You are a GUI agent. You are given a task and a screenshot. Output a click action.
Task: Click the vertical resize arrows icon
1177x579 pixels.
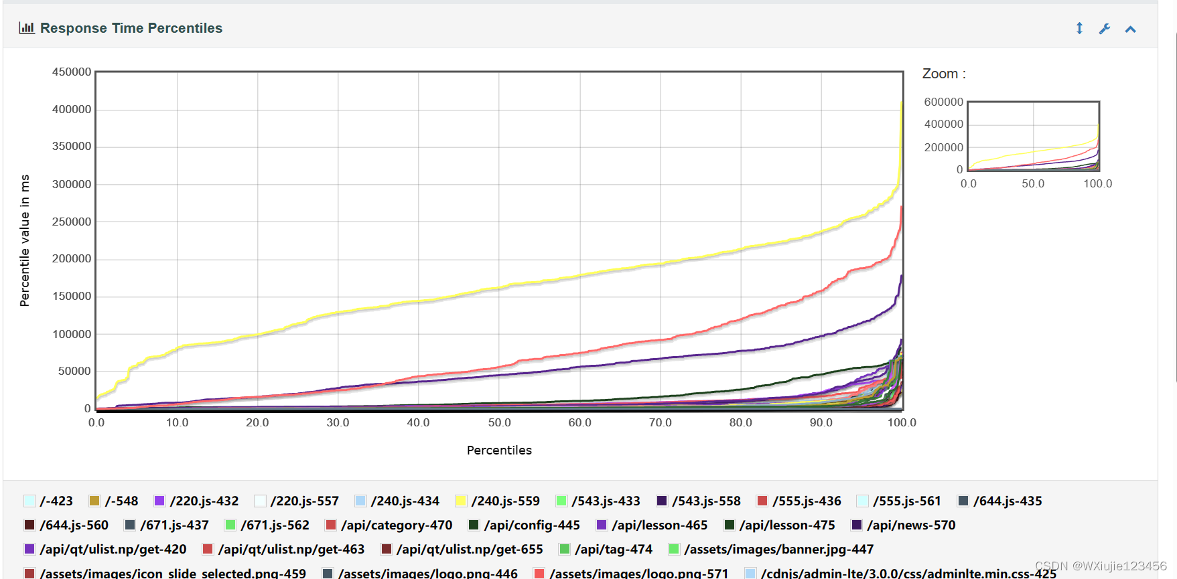[1079, 28]
